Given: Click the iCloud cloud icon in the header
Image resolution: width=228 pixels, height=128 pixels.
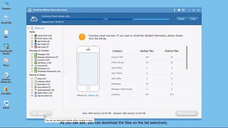Looking at the screenshot, I should (x=34, y=19).
